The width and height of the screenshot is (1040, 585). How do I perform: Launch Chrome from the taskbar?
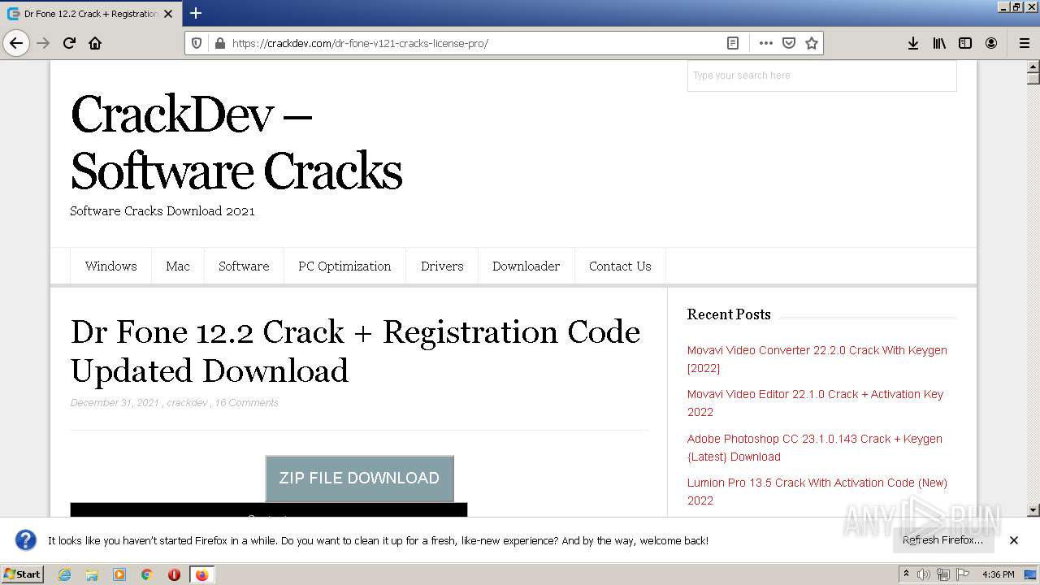[x=147, y=574]
